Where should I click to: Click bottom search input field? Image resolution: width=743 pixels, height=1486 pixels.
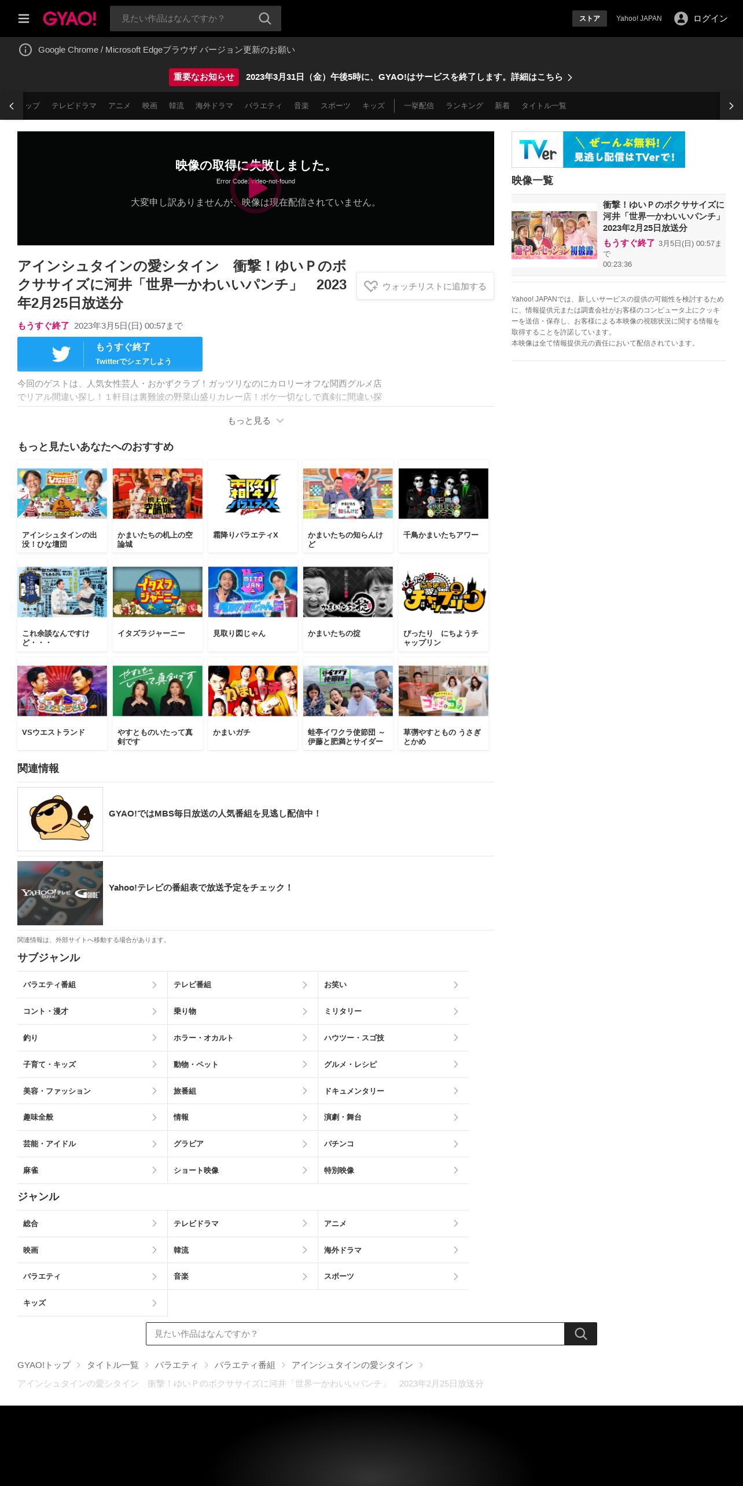tap(355, 1334)
